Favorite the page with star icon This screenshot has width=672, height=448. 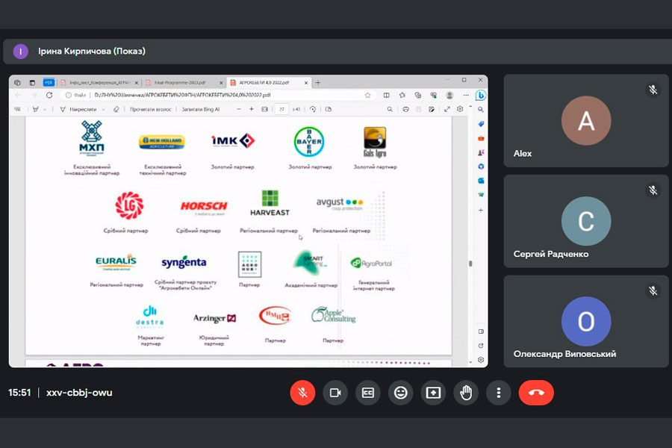pos(367,96)
